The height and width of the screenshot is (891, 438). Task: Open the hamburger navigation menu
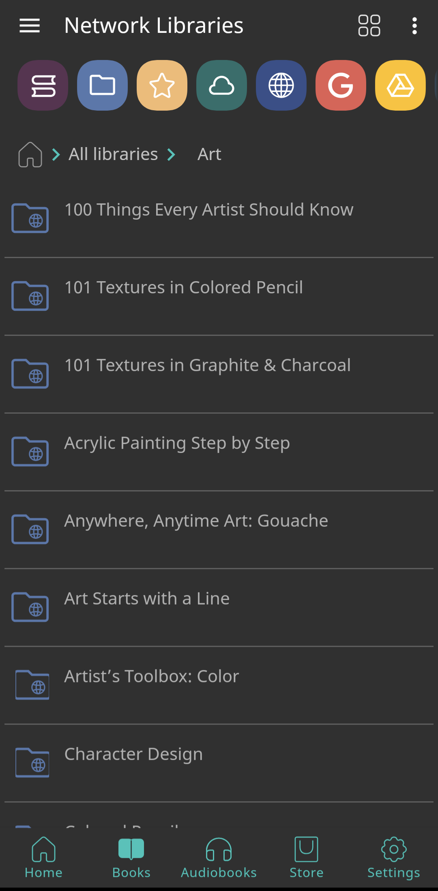click(x=30, y=26)
